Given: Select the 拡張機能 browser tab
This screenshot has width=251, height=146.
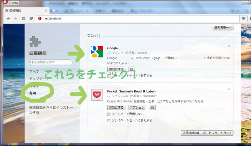Looking at the screenshot, I should click(24, 11).
